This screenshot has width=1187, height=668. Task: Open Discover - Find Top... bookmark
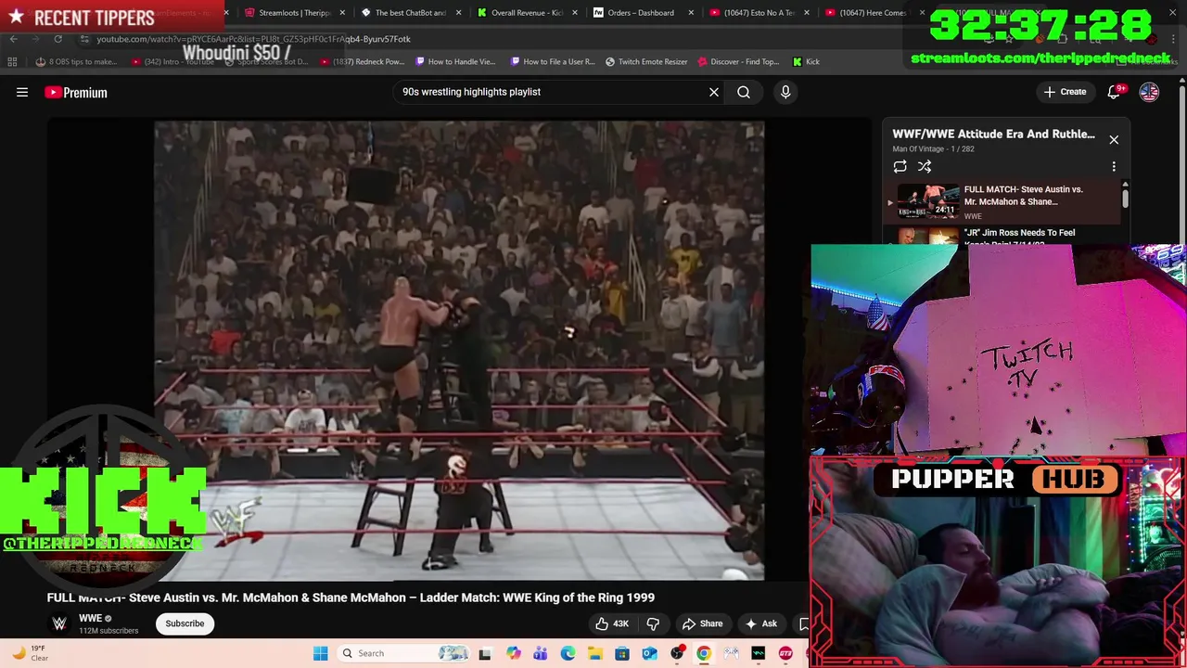click(738, 61)
